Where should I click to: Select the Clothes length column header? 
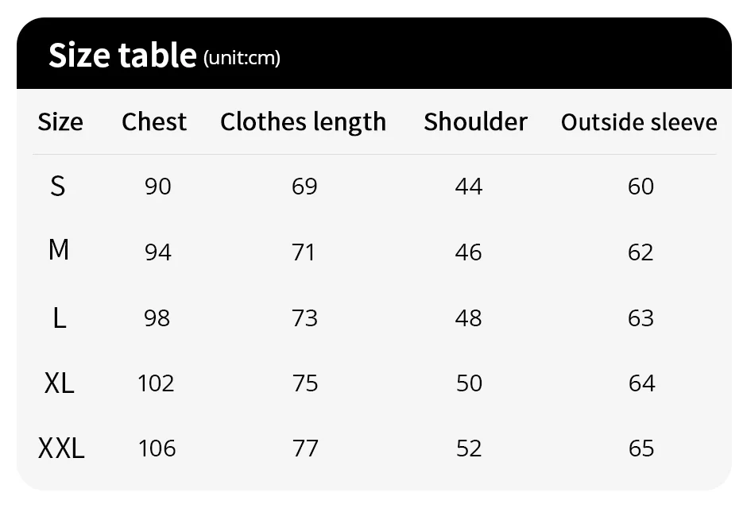pos(303,123)
